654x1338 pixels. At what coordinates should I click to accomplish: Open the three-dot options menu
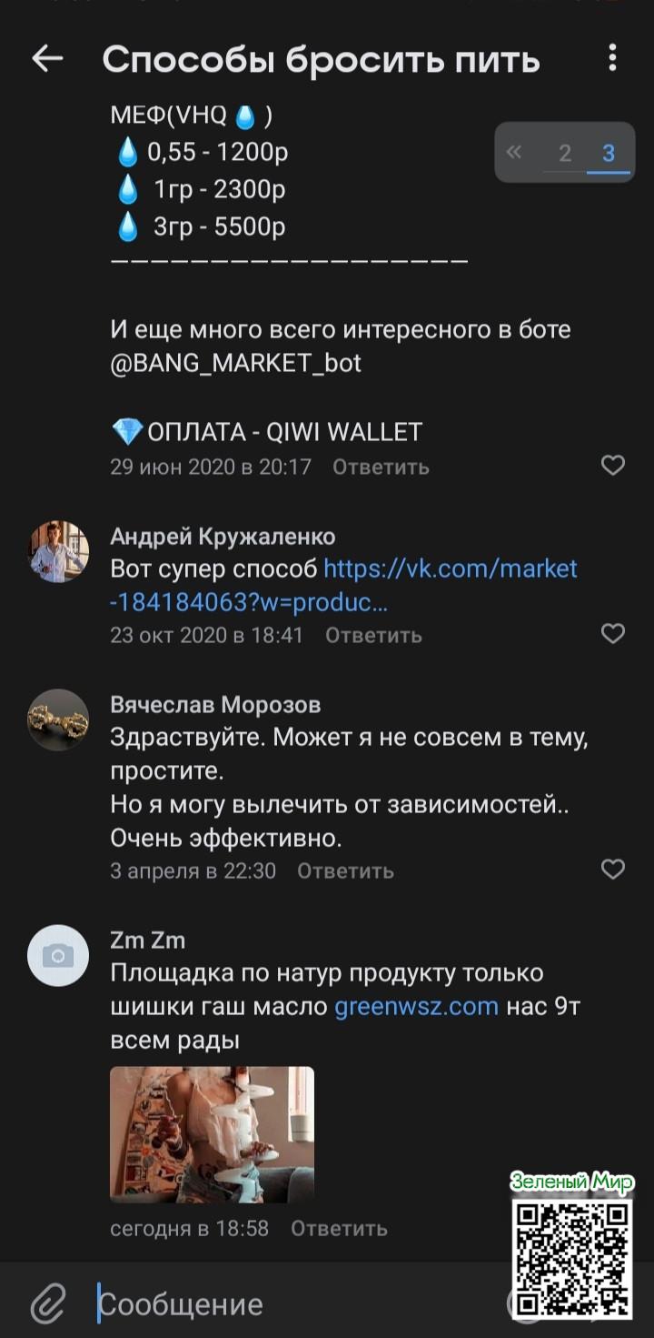pos(612,59)
